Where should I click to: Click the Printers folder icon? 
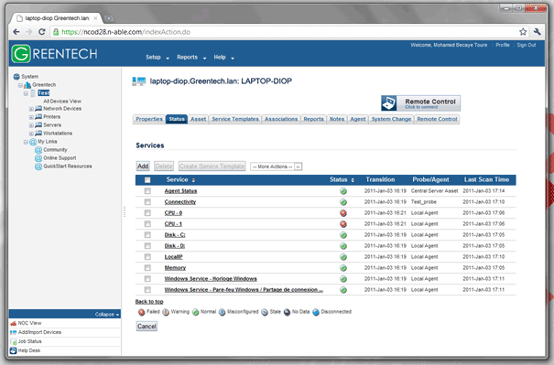click(38, 116)
